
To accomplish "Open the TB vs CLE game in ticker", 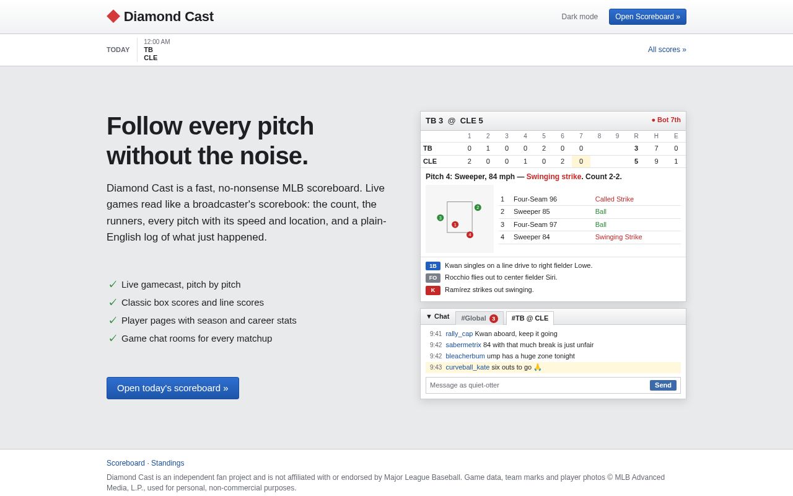I will [x=157, y=50].
